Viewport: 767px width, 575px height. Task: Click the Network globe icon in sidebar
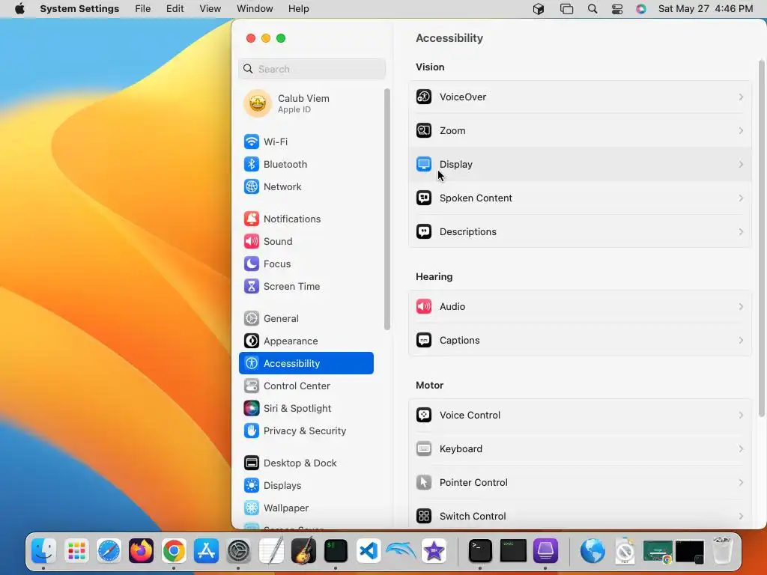click(252, 186)
